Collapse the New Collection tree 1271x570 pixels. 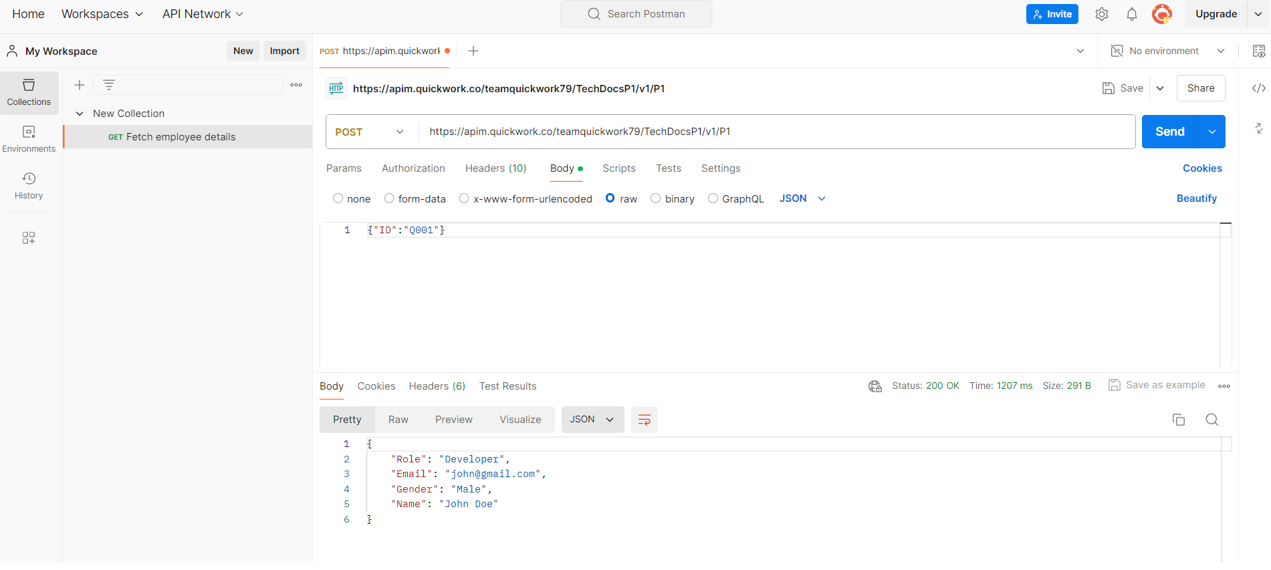point(80,114)
